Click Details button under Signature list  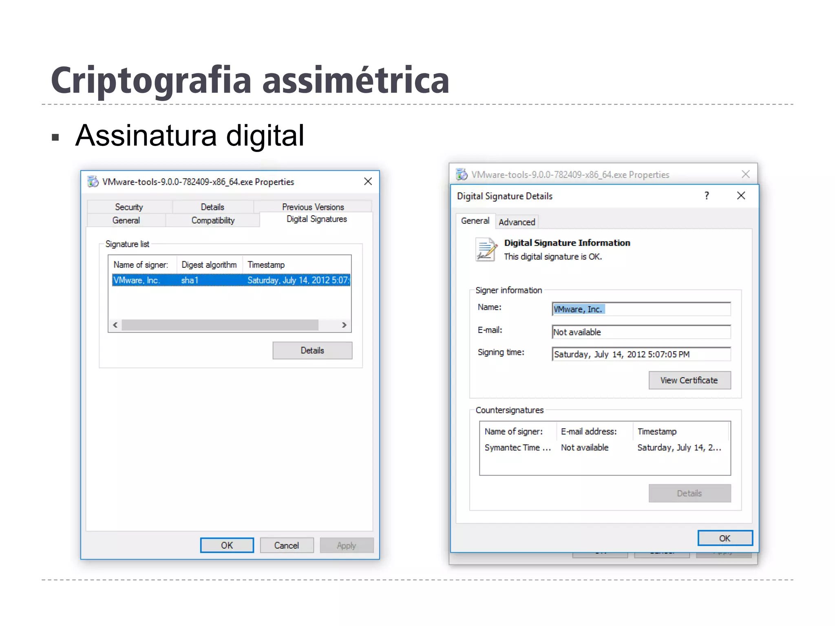point(312,350)
